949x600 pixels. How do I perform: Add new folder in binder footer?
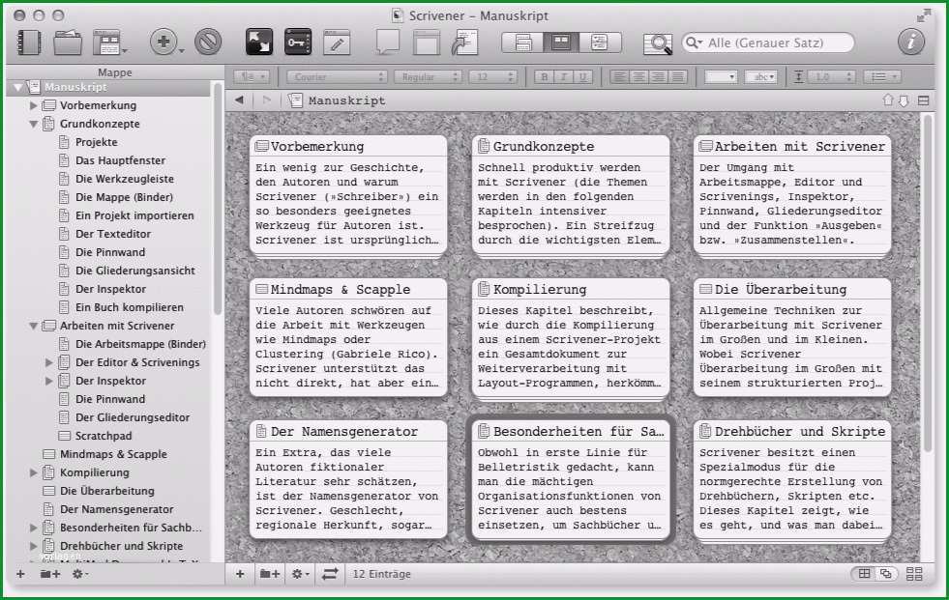pyautogui.click(x=49, y=574)
